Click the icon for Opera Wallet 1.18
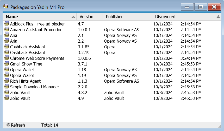 tap(7, 69)
